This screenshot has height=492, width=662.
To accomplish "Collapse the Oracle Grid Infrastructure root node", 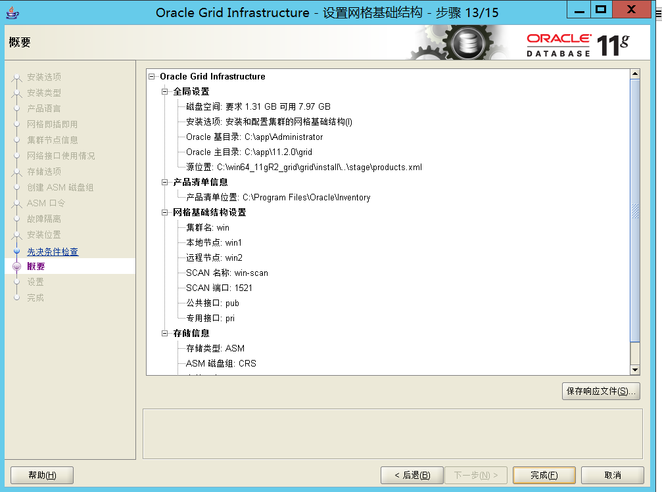I will (152, 76).
